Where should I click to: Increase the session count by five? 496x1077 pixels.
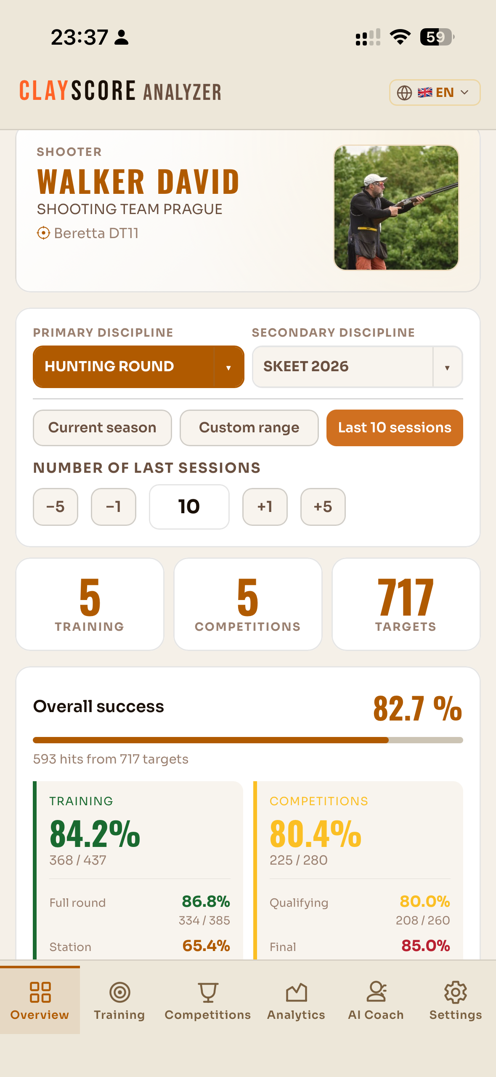click(x=323, y=506)
